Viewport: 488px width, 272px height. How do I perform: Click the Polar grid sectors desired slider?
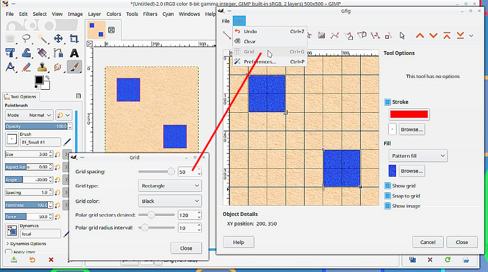[156, 215]
